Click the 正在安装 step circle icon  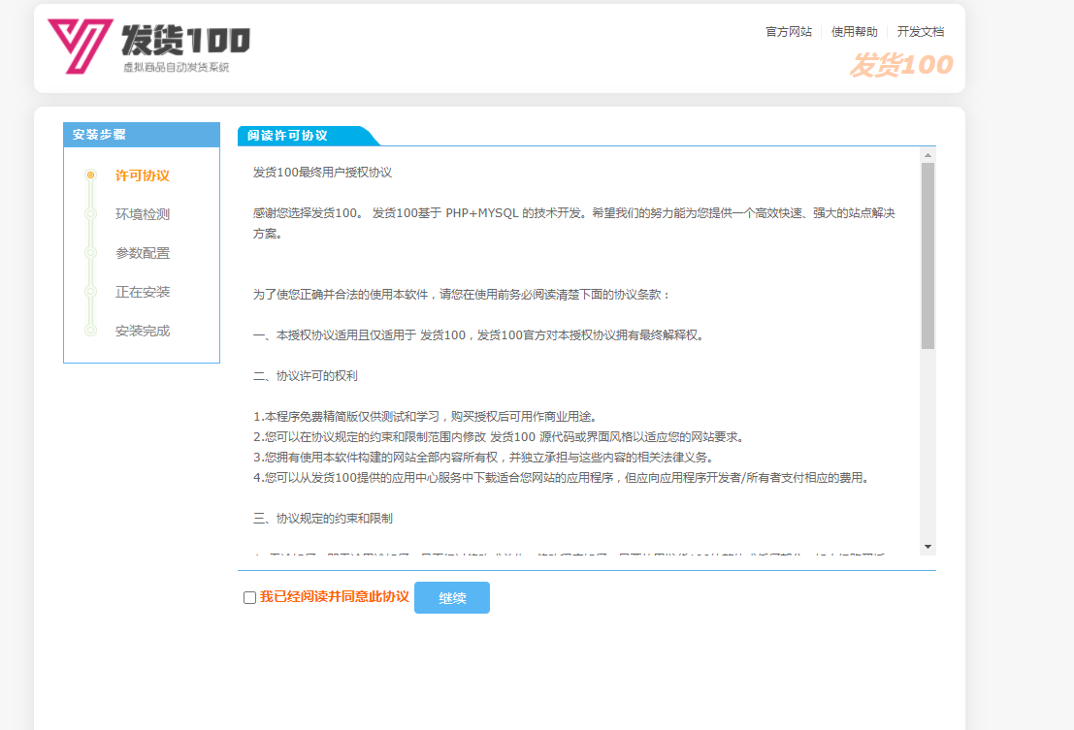tap(90, 292)
